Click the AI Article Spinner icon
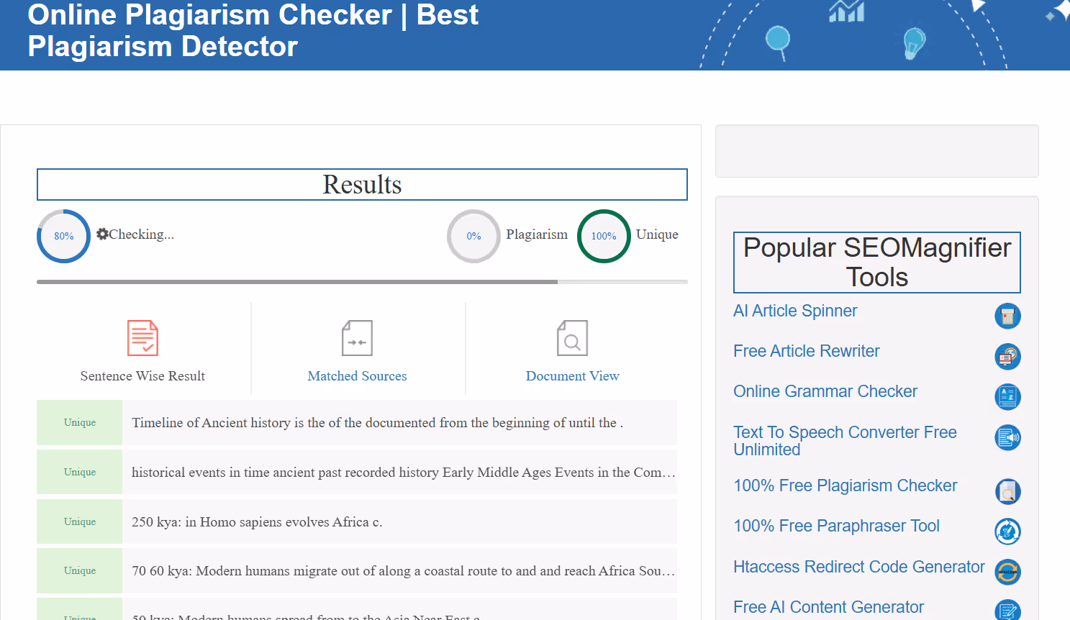Viewport: 1070px width, 620px height. (x=1007, y=316)
